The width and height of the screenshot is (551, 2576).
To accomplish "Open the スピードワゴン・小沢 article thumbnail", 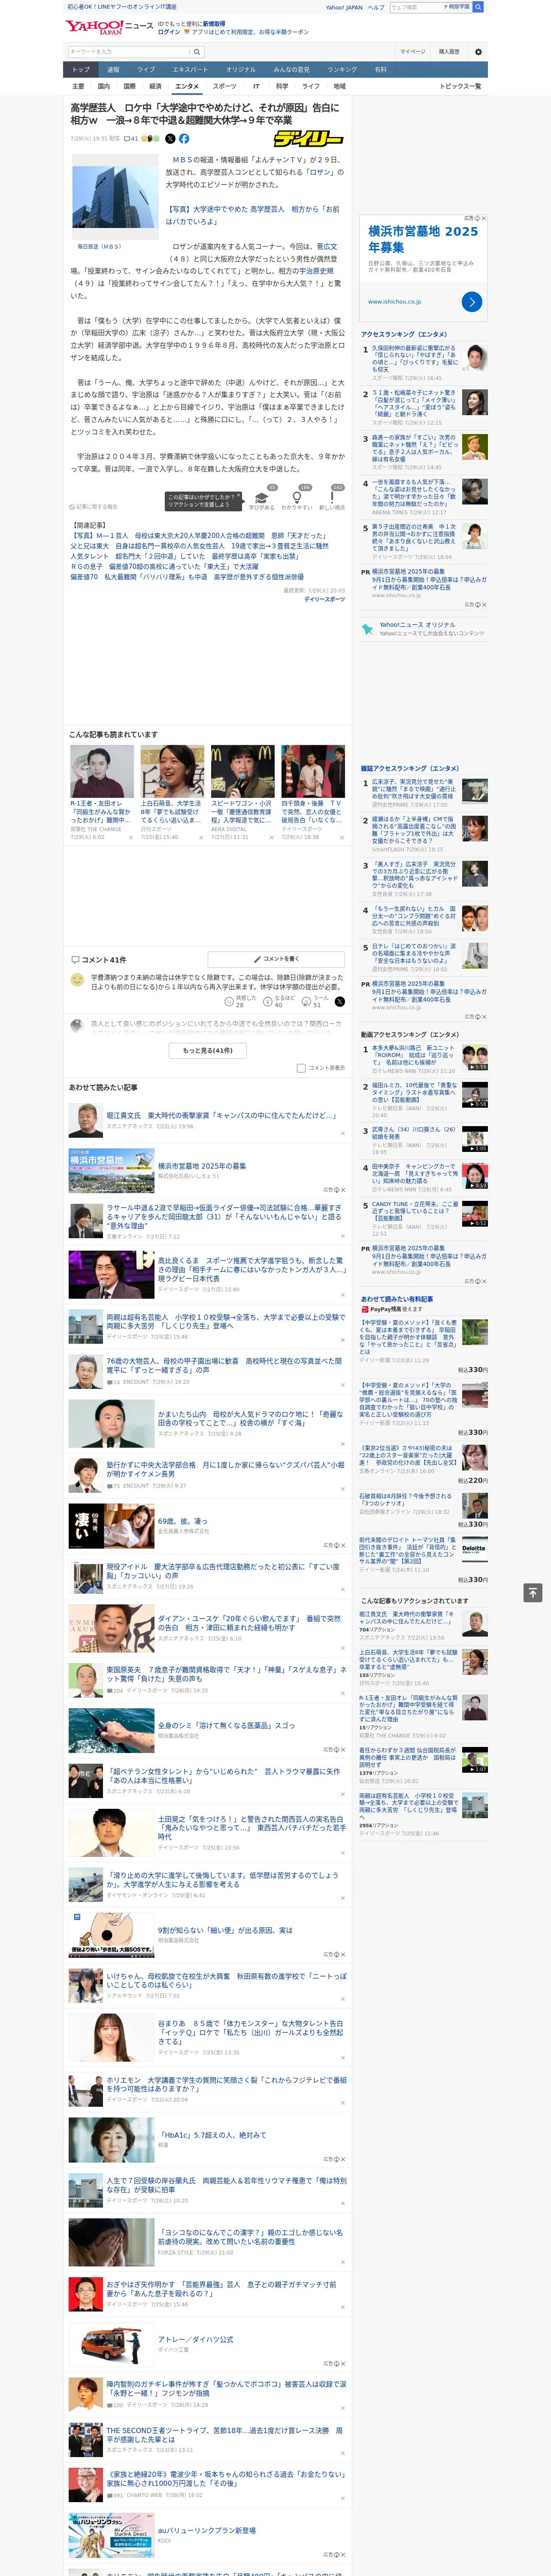I will click(x=242, y=771).
